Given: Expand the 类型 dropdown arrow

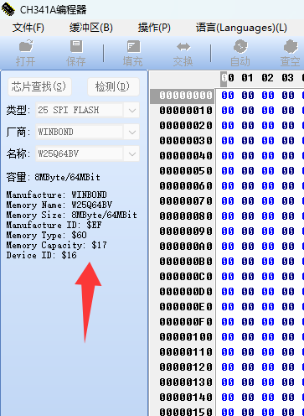Looking at the screenshot, I should (x=132, y=110).
